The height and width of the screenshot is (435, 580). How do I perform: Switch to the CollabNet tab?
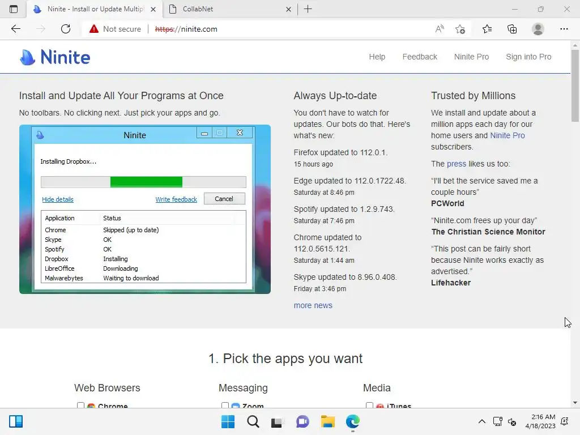[x=229, y=9]
